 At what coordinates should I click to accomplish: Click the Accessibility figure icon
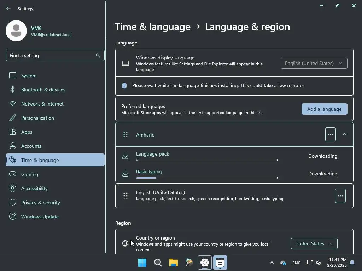(13, 188)
